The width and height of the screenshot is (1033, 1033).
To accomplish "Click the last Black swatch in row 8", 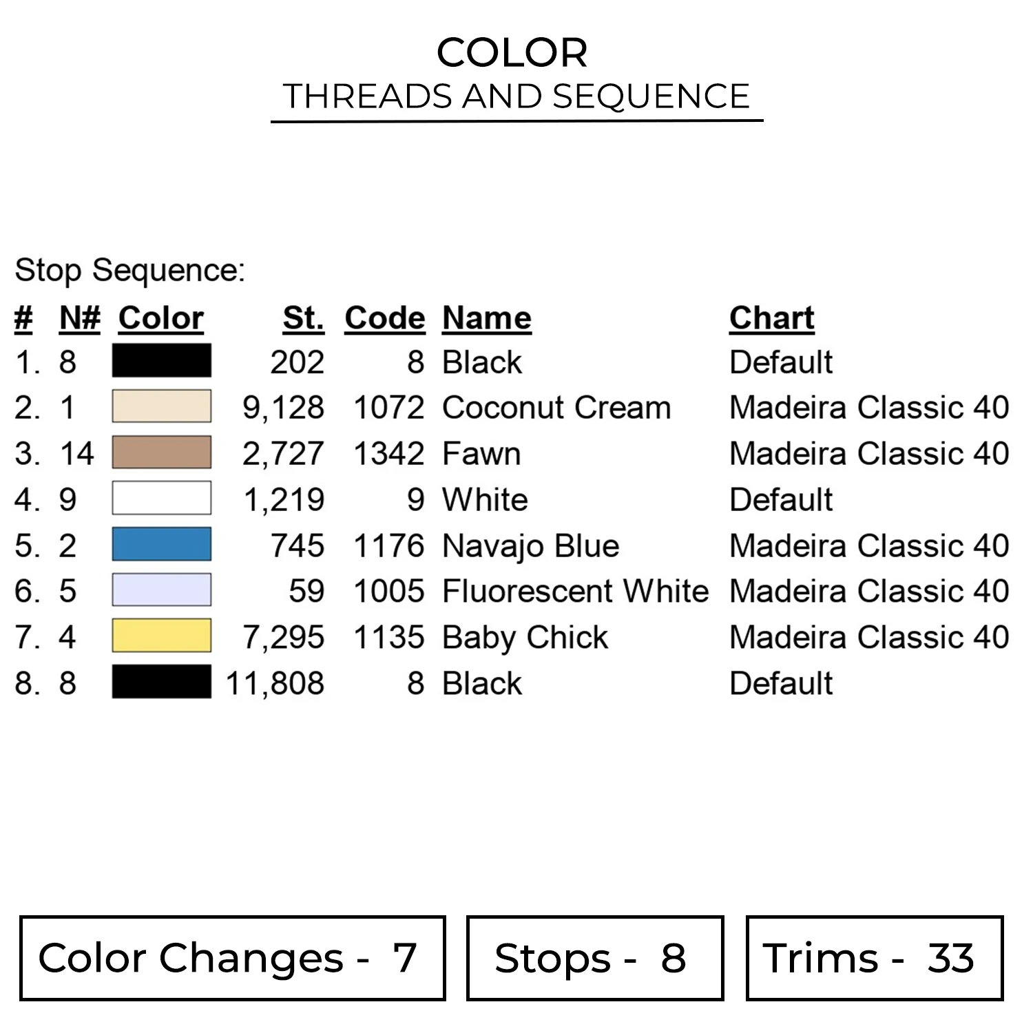I will pos(162,682).
